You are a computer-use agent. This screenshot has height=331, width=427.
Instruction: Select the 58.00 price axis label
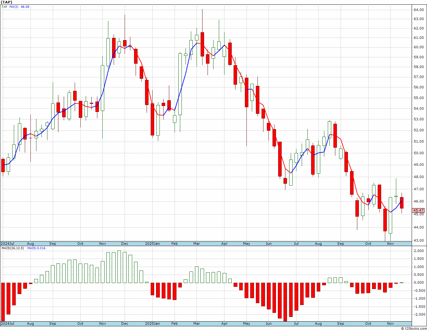coord(419,67)
